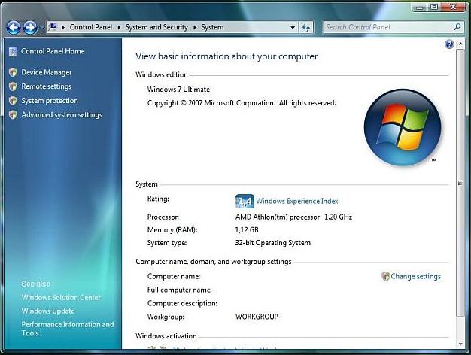471x355 pixels.
Task: Click the shield icon beside Change settings
Action: coord(385,276)
